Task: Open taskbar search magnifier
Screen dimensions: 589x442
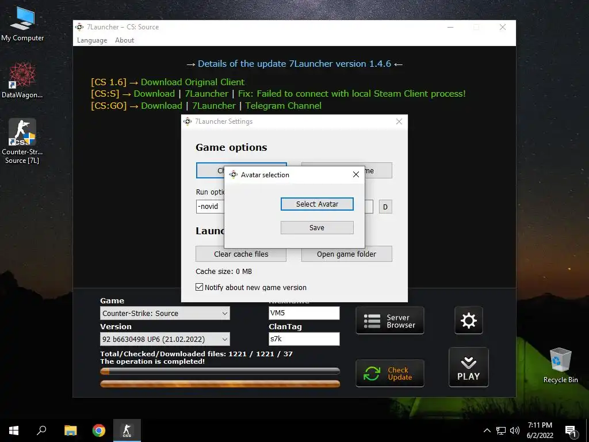Action: [41, 430]
